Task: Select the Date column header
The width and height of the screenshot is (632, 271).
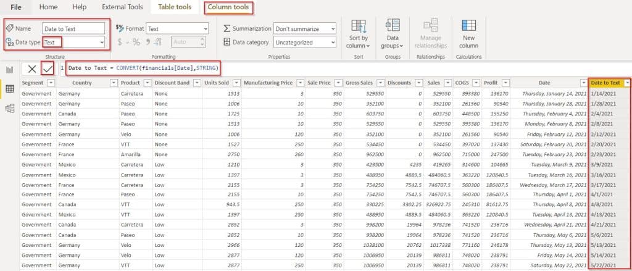Action: 544,83
